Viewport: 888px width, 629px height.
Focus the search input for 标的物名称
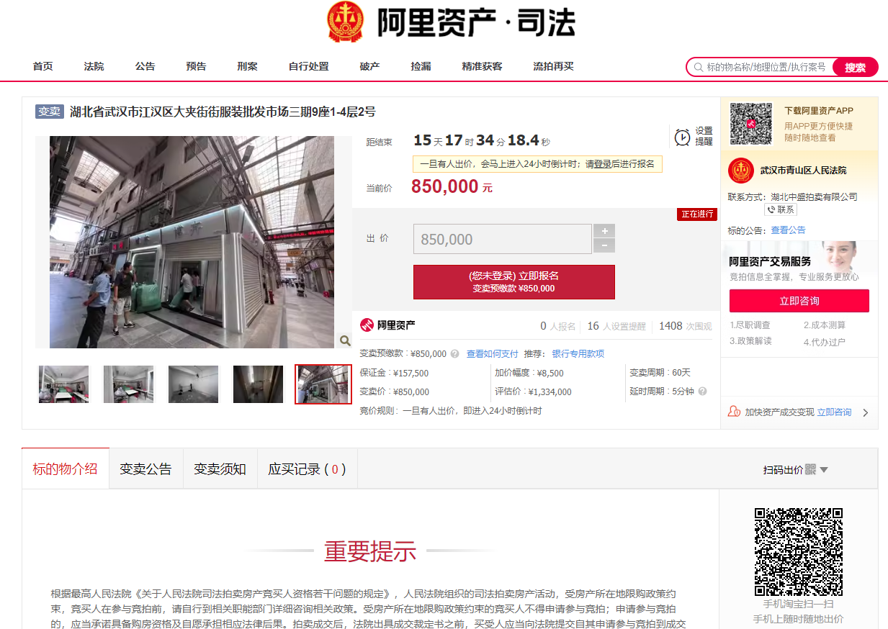click(x=766, y=67)
